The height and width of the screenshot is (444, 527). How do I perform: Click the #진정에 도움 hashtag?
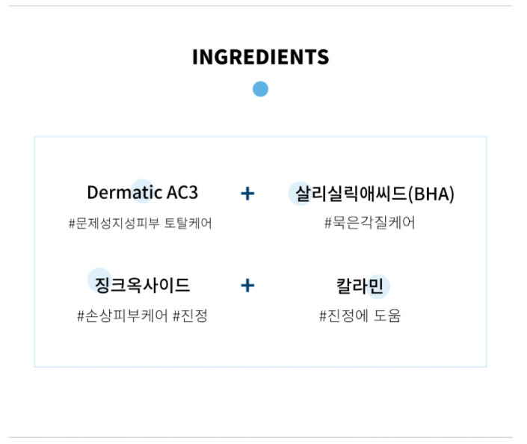click(x=360, y=316)
